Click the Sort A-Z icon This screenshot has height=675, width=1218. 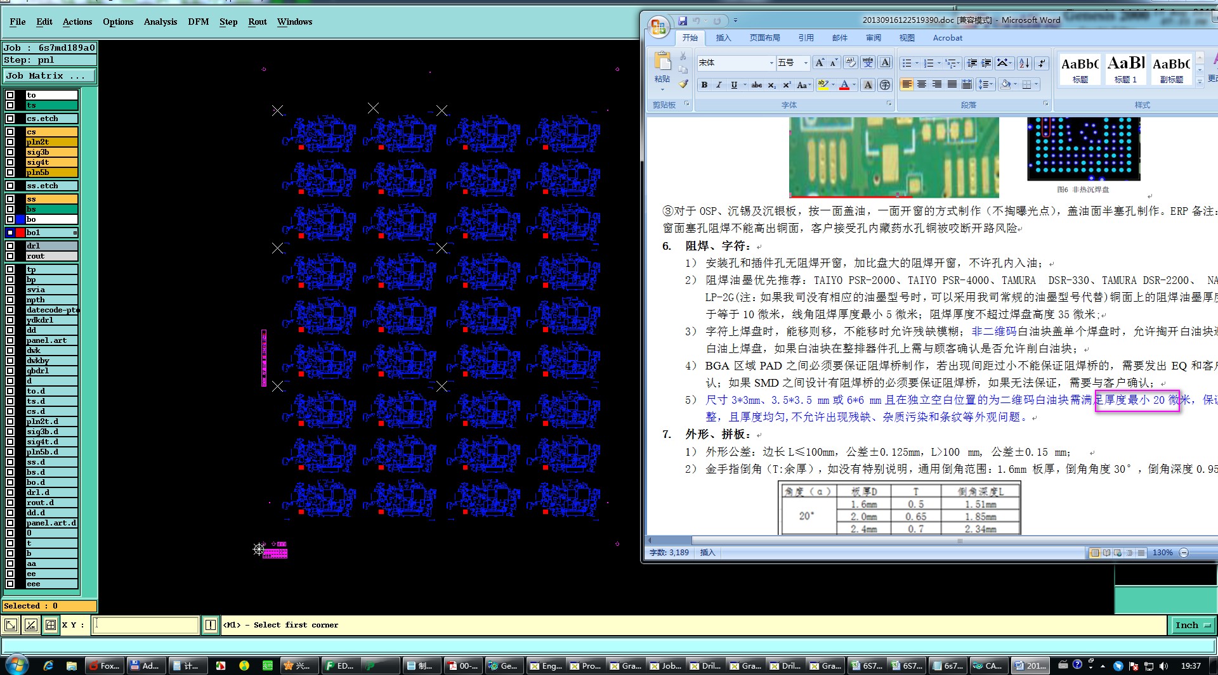click(x=1024, y=63)
